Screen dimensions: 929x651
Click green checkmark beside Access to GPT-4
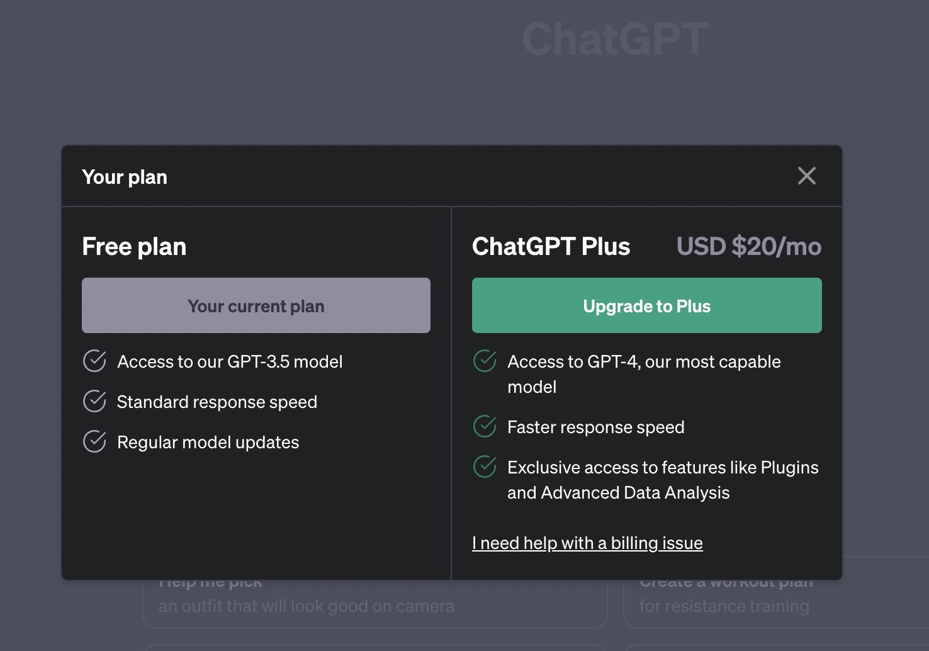pyautogui.click(x=485, y=361)
